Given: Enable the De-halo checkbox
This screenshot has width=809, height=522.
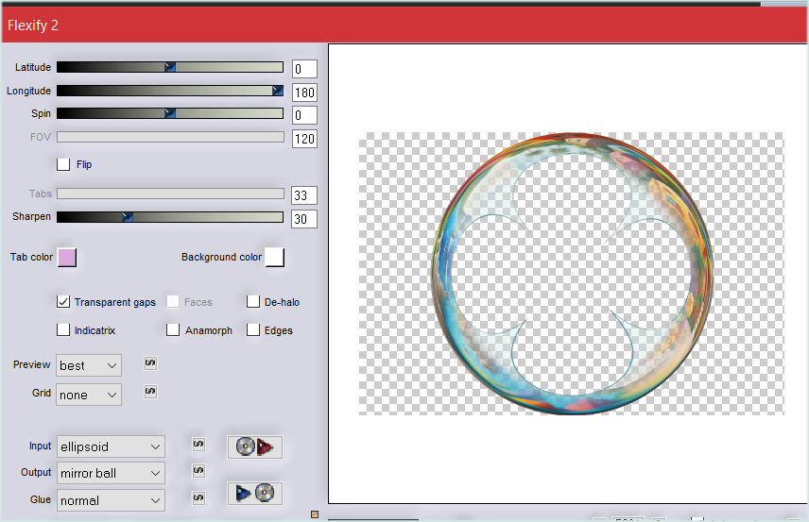Looking at the screenshot, I should click(253, 302).
